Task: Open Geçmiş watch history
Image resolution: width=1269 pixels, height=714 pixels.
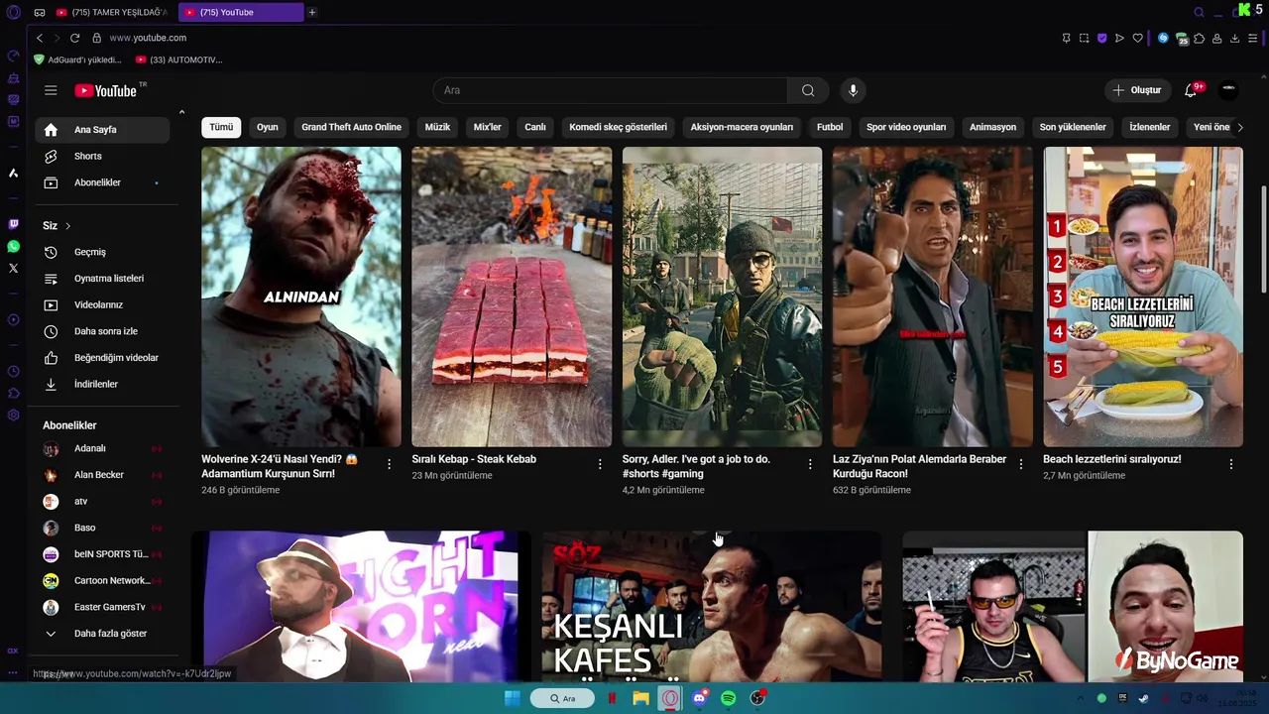Action: point(103,252)
